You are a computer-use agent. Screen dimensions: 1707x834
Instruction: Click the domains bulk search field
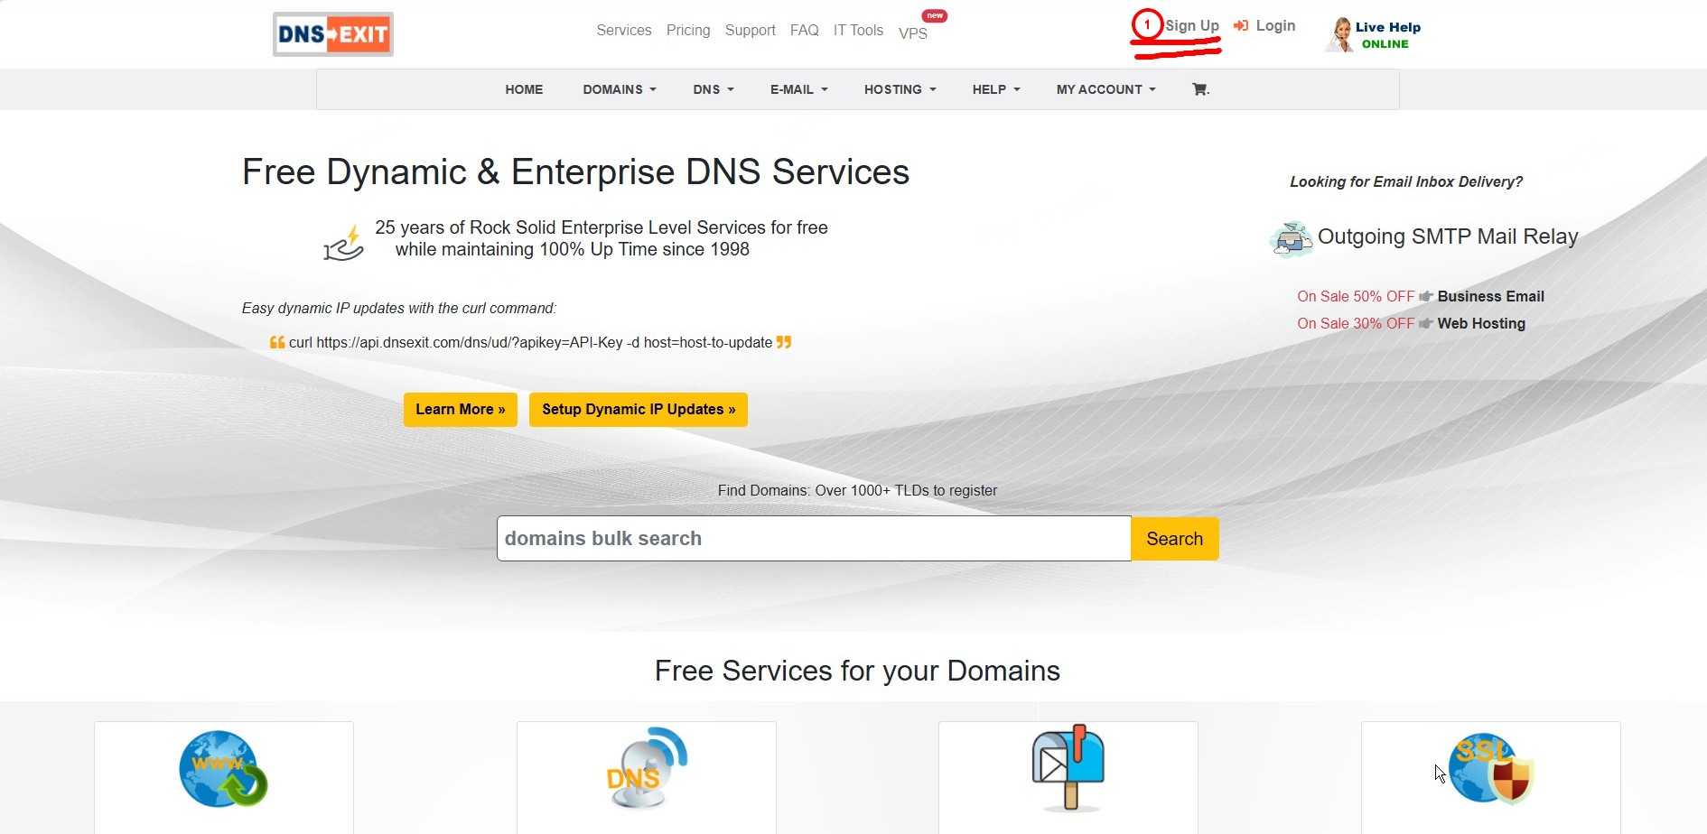pyautogui.click(x=812, y=538)
